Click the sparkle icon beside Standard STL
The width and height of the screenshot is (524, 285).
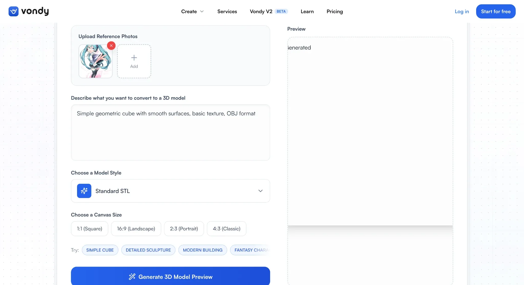84,191
